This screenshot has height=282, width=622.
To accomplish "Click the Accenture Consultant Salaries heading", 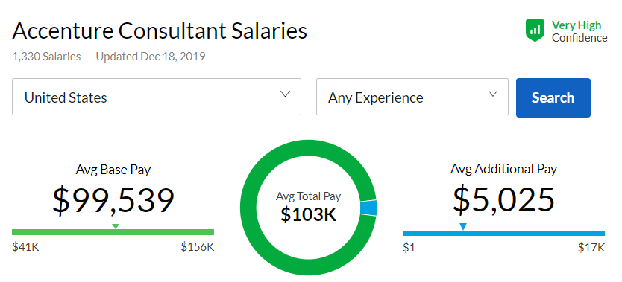I will 160,31.
